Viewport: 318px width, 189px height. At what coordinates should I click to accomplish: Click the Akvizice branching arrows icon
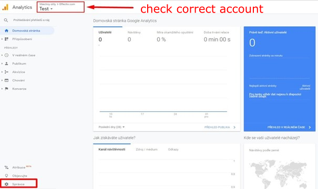[6, 72]
